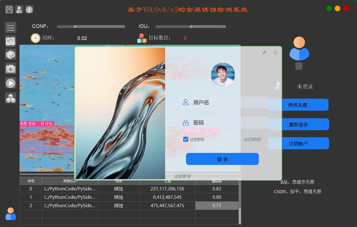Click the user avatar icon at sidebar bottom

(x=11, y=214)
